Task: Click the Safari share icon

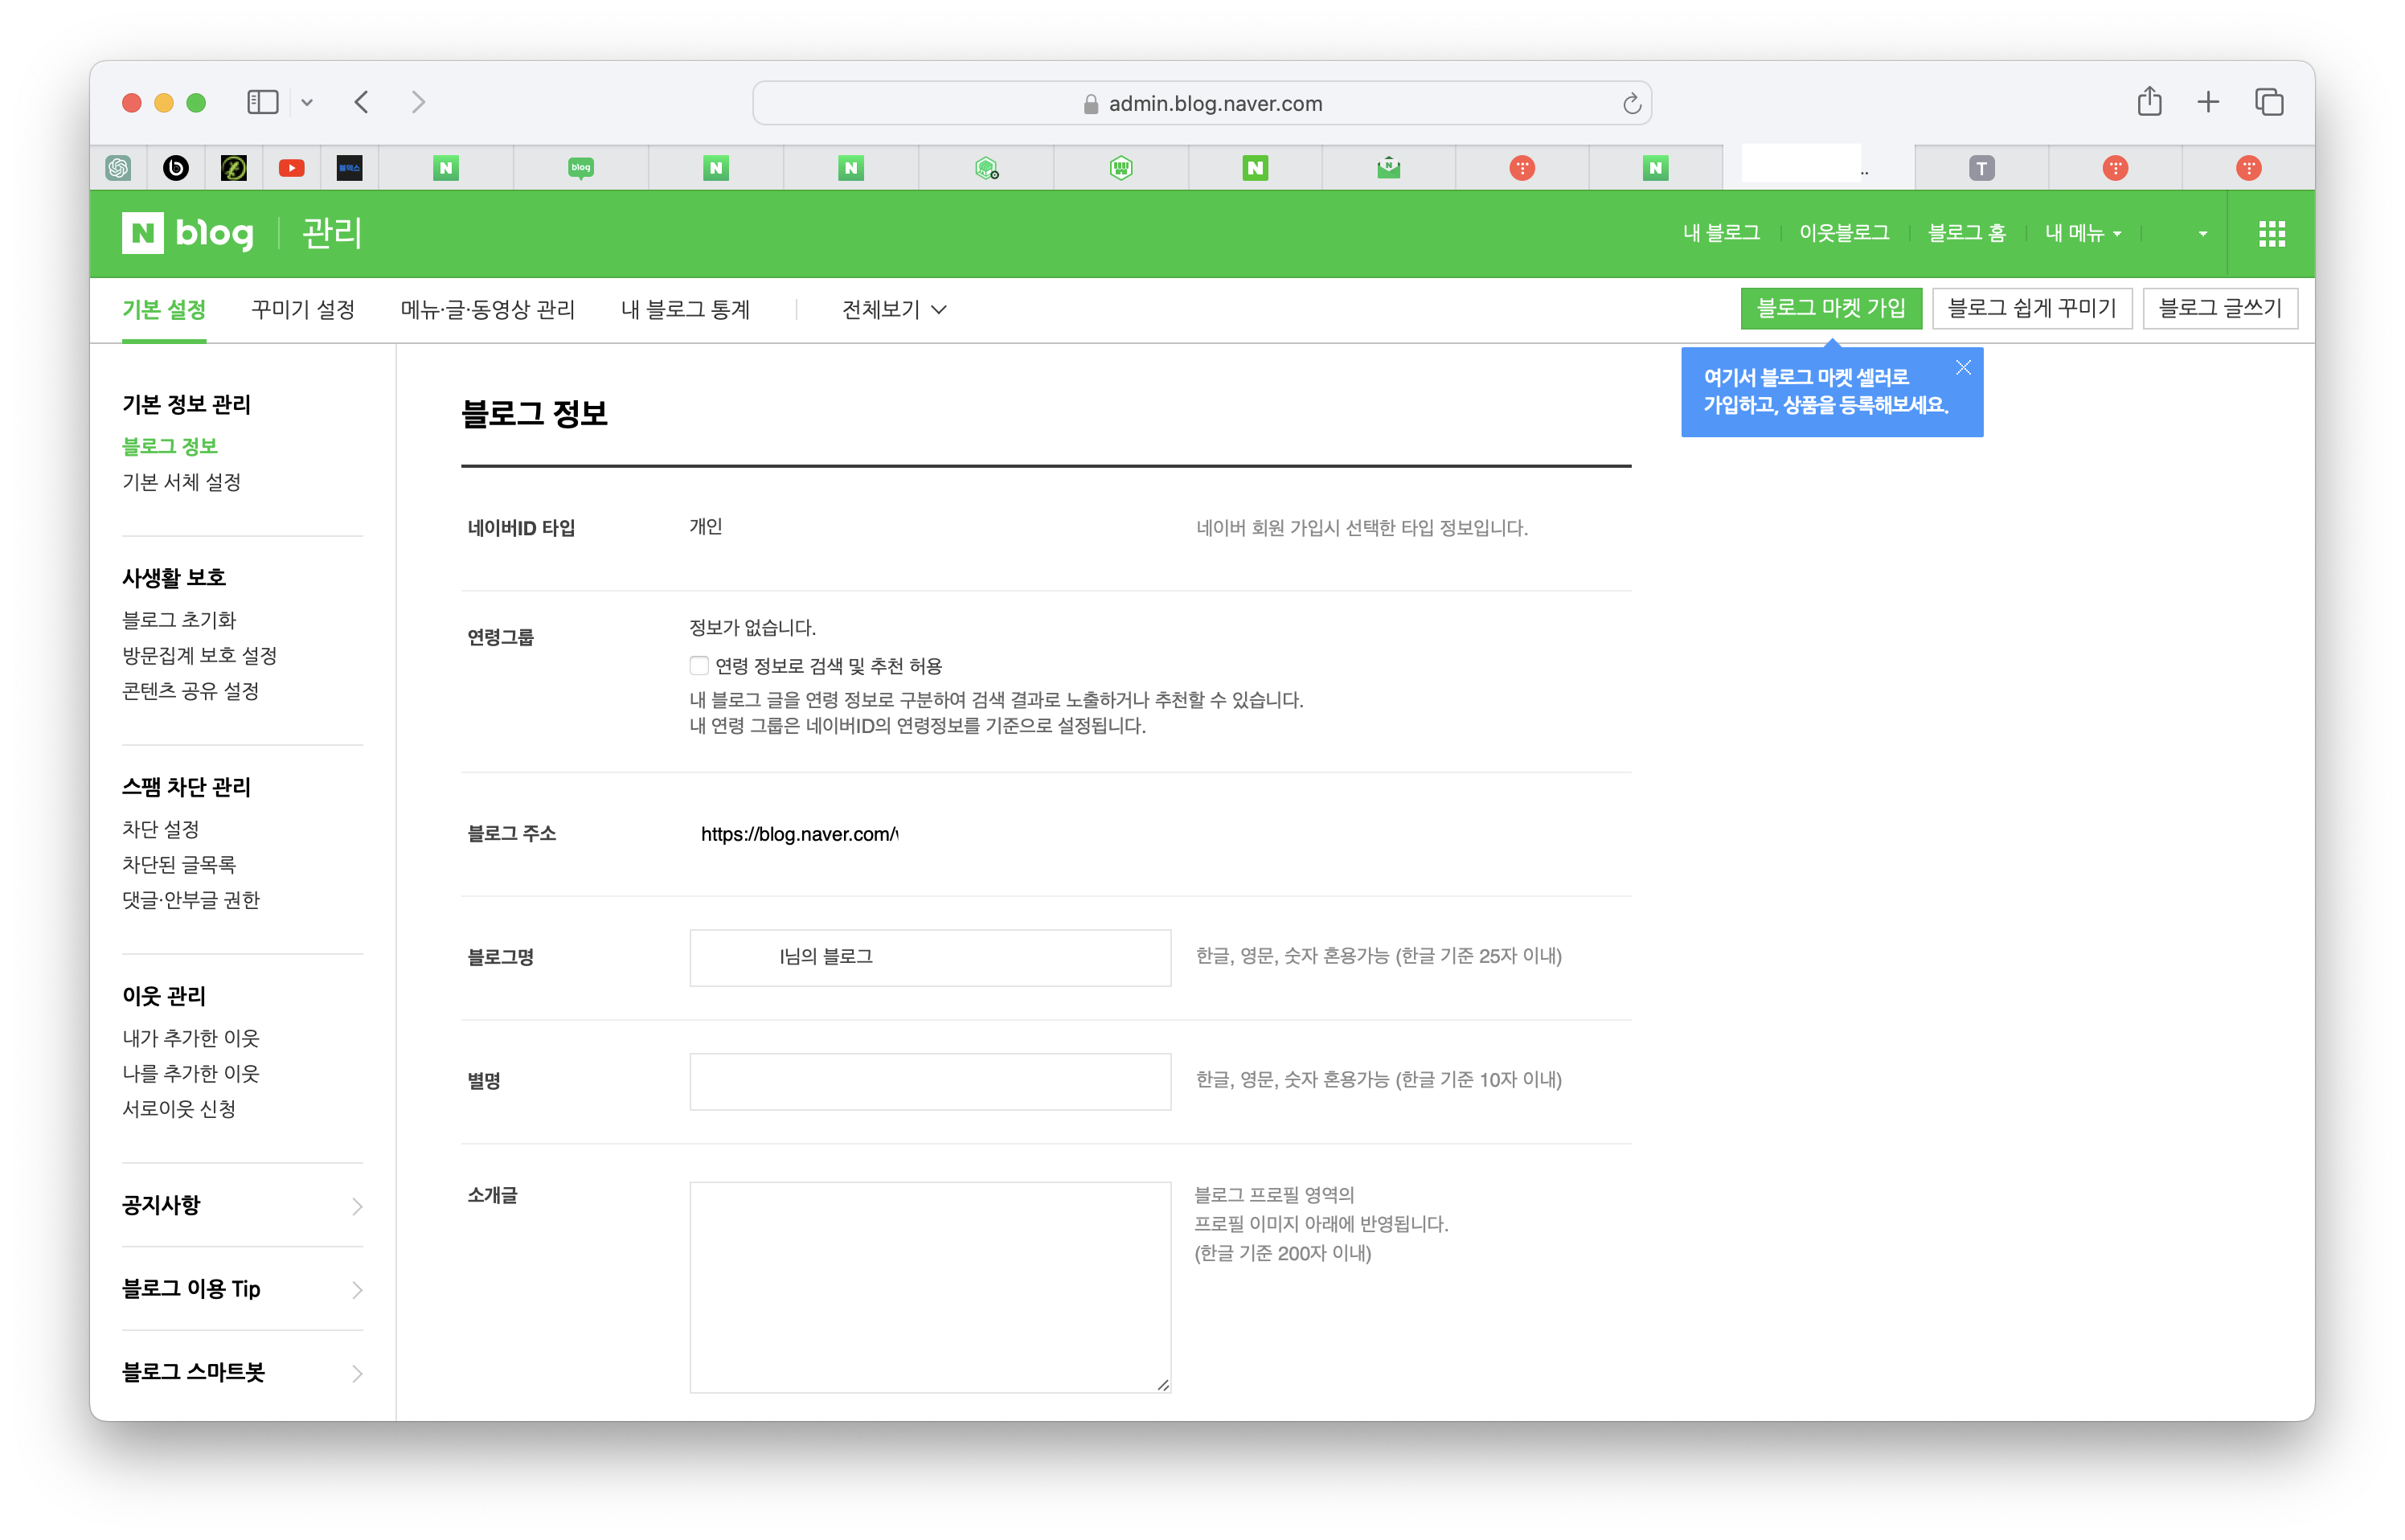Action: (x=2149, y=102)
